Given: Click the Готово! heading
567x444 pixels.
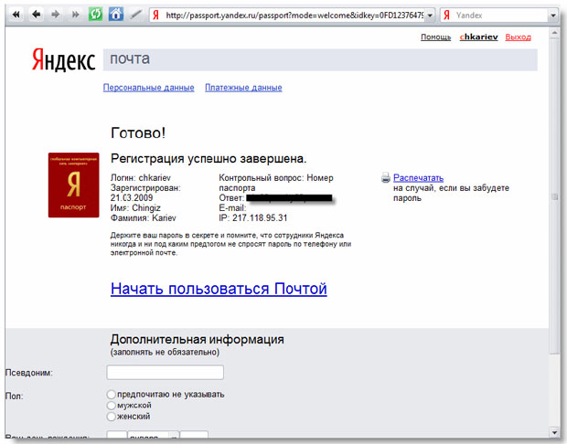Looking at the screenshot, I should tap(138, 133).
